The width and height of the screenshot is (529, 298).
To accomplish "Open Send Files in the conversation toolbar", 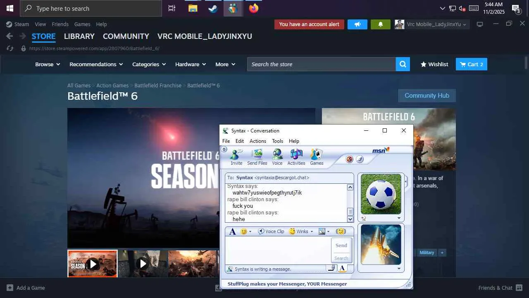I will pos(257,156).
